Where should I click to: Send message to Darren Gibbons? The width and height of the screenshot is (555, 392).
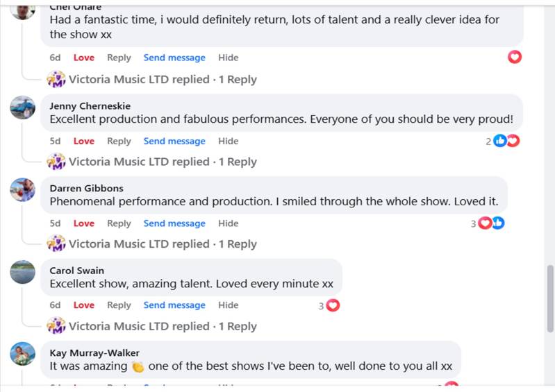click(174, 223)
